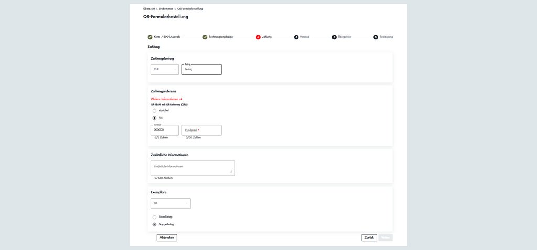Select the Überprüfen step label

coord(345,37)
